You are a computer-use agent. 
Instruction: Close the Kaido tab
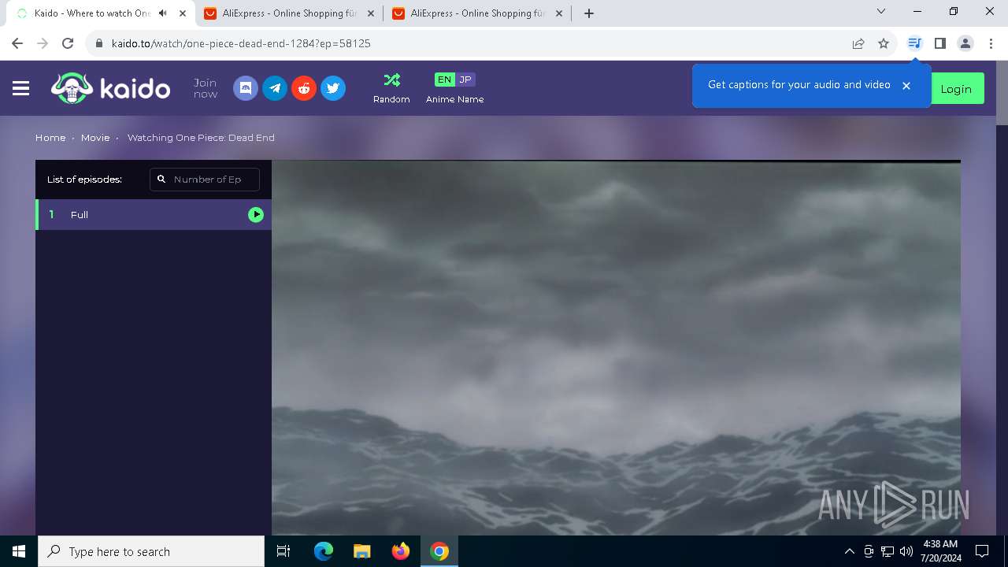point(183,13)
